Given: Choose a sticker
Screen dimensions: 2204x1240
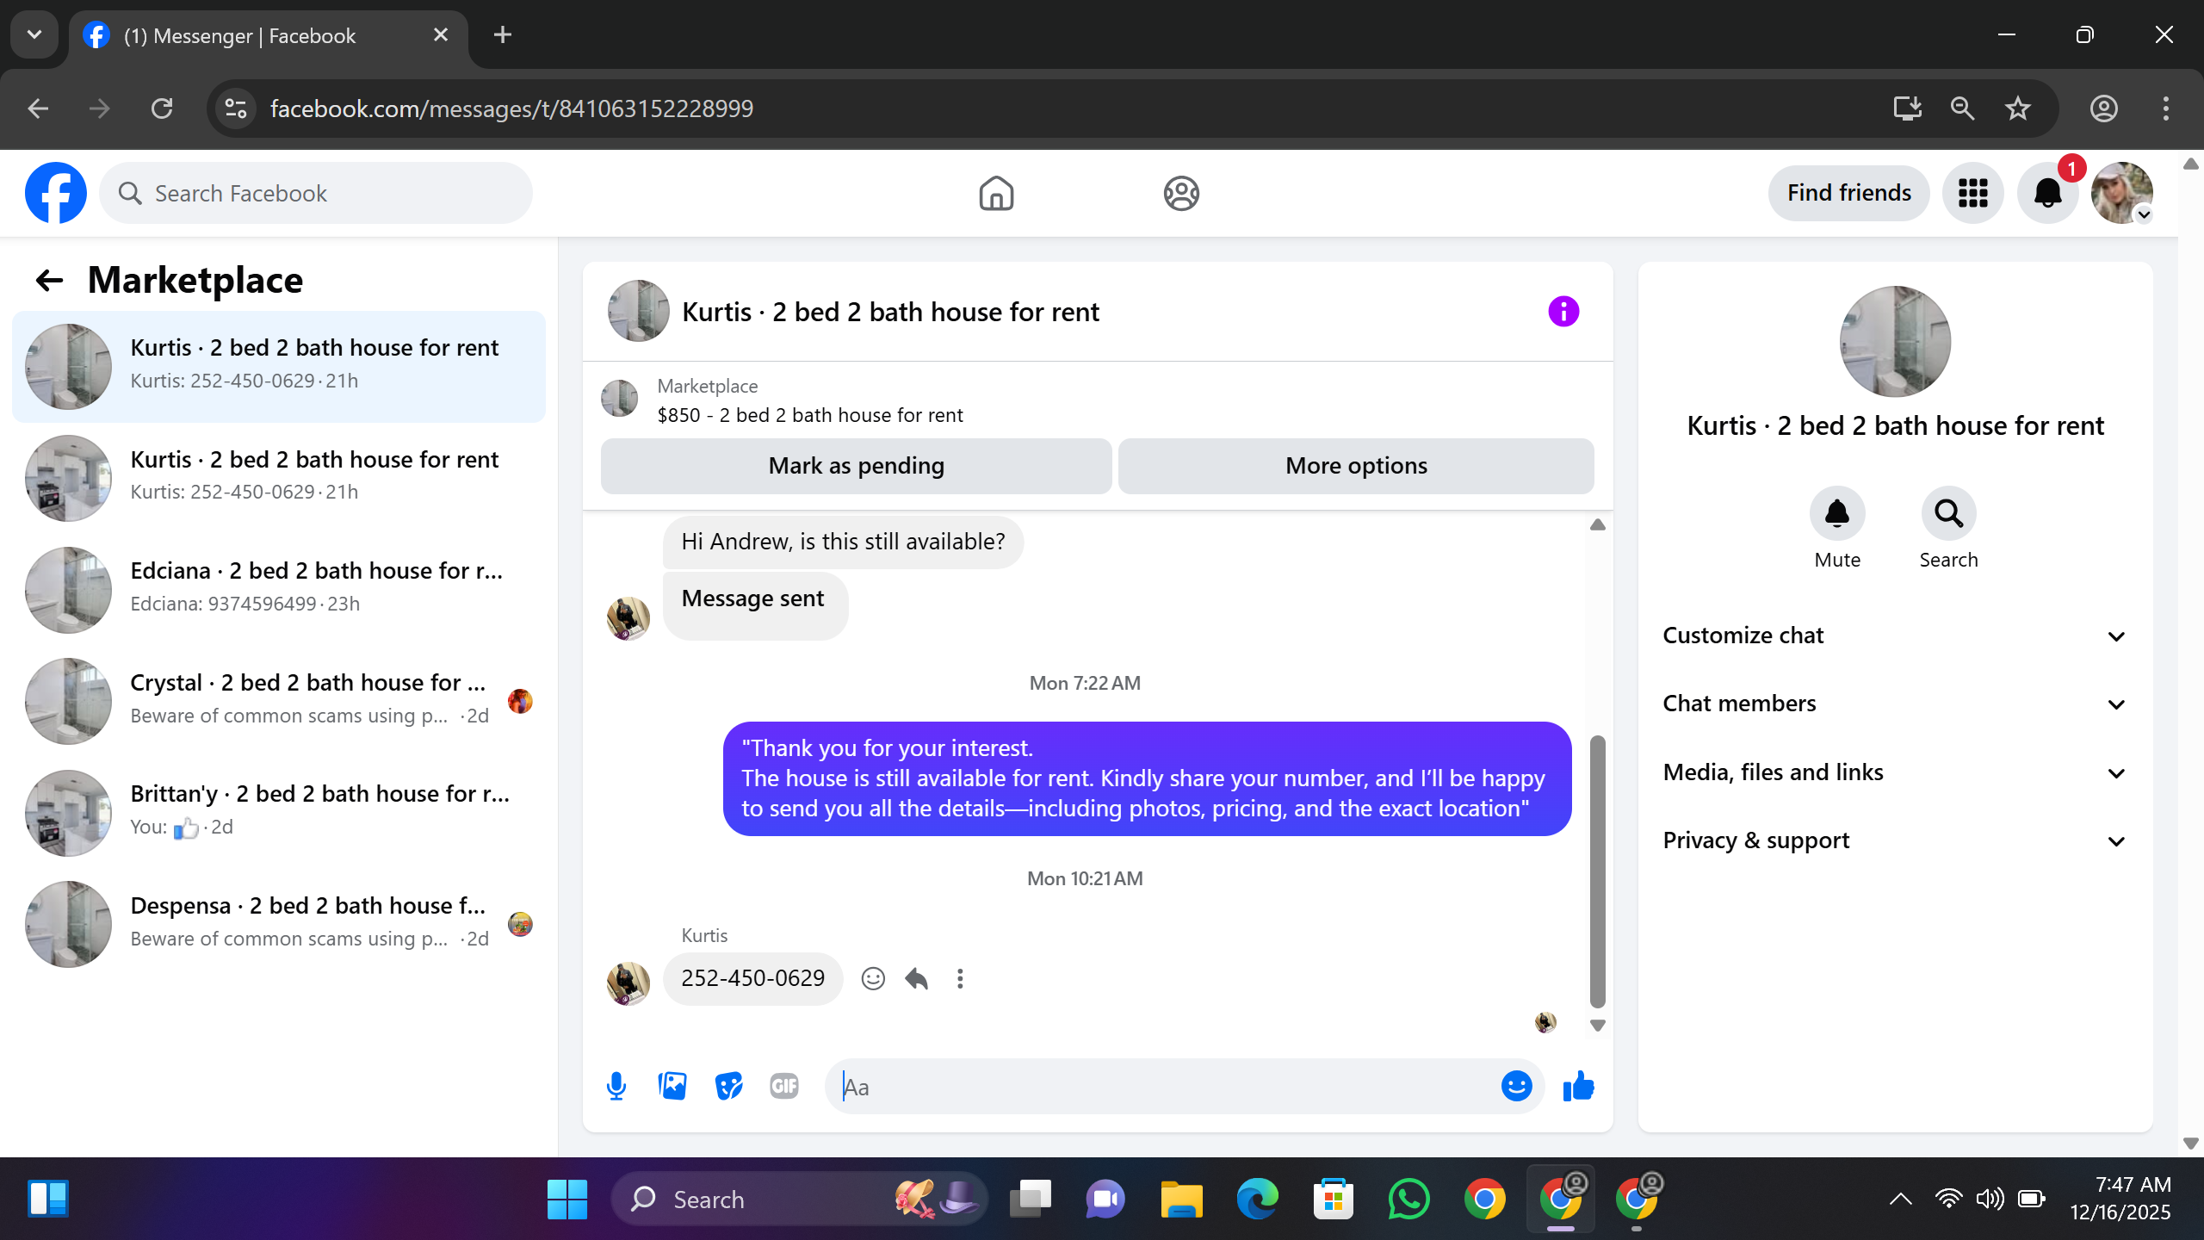Looking at the screenshot, I should (728, 1086).
